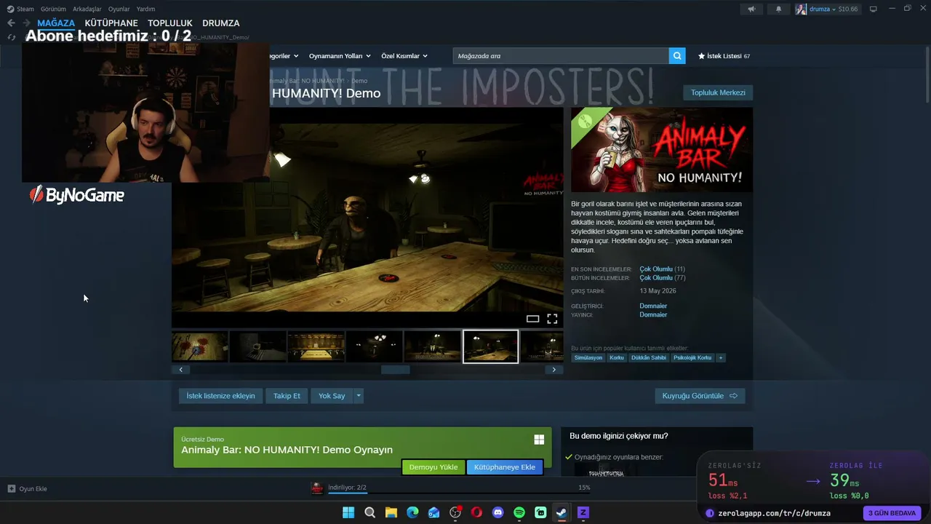The image size is (931, 524).
Task: Click the Yok Say button
Action: pyautogui.click(x=332, y=396)
